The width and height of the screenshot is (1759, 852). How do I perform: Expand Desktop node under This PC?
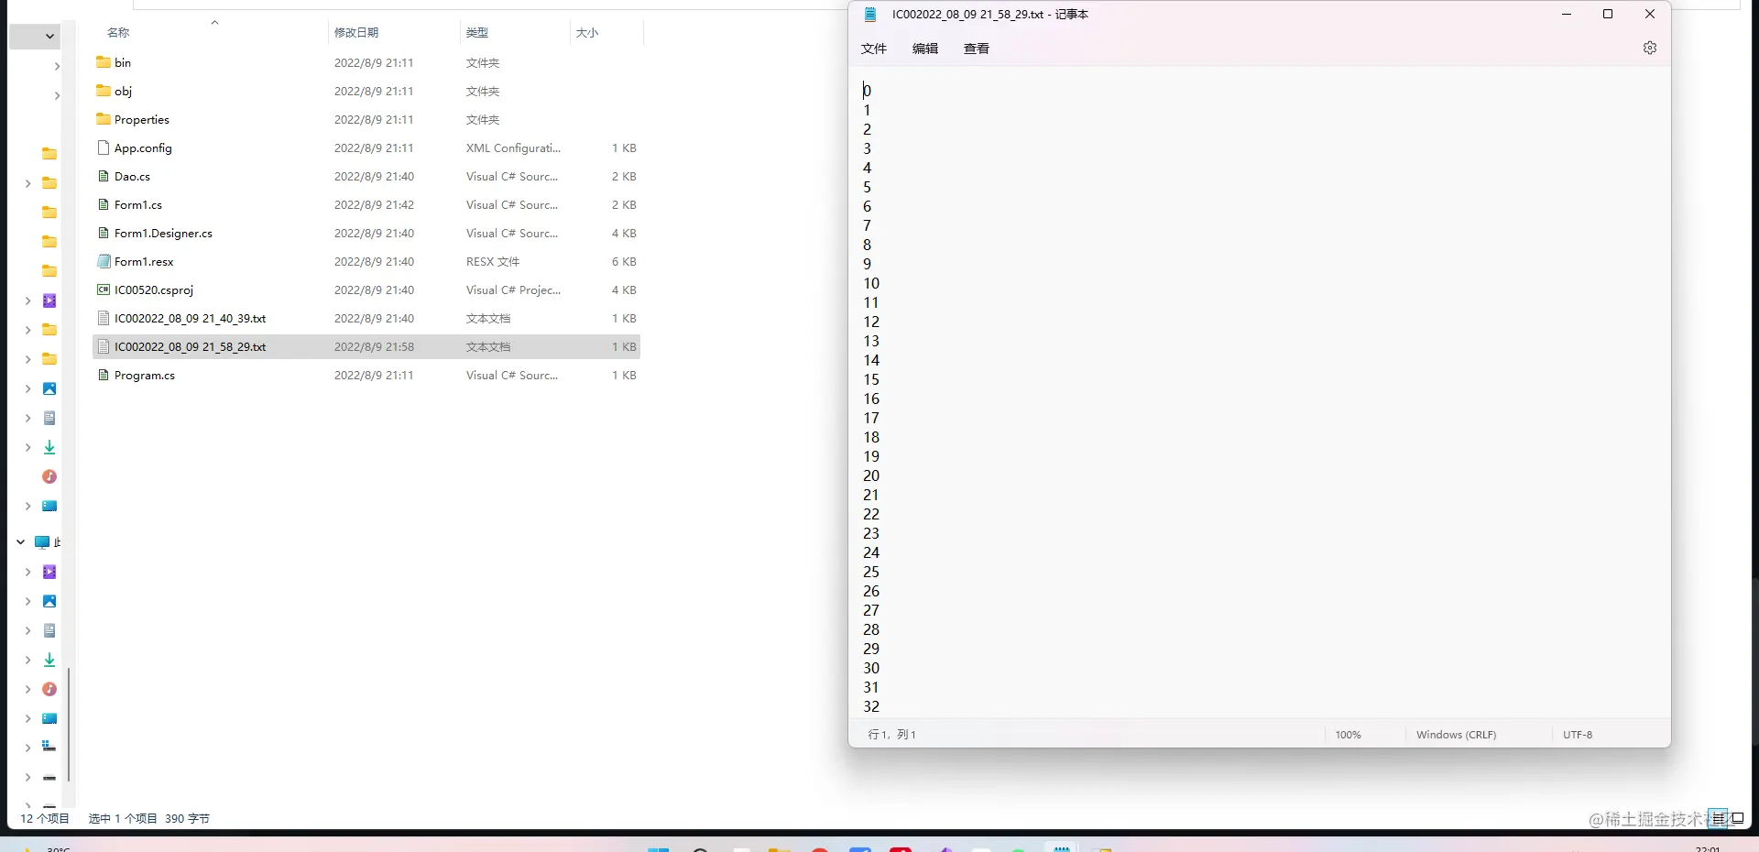pyautogui.click(x=27, y=718)
